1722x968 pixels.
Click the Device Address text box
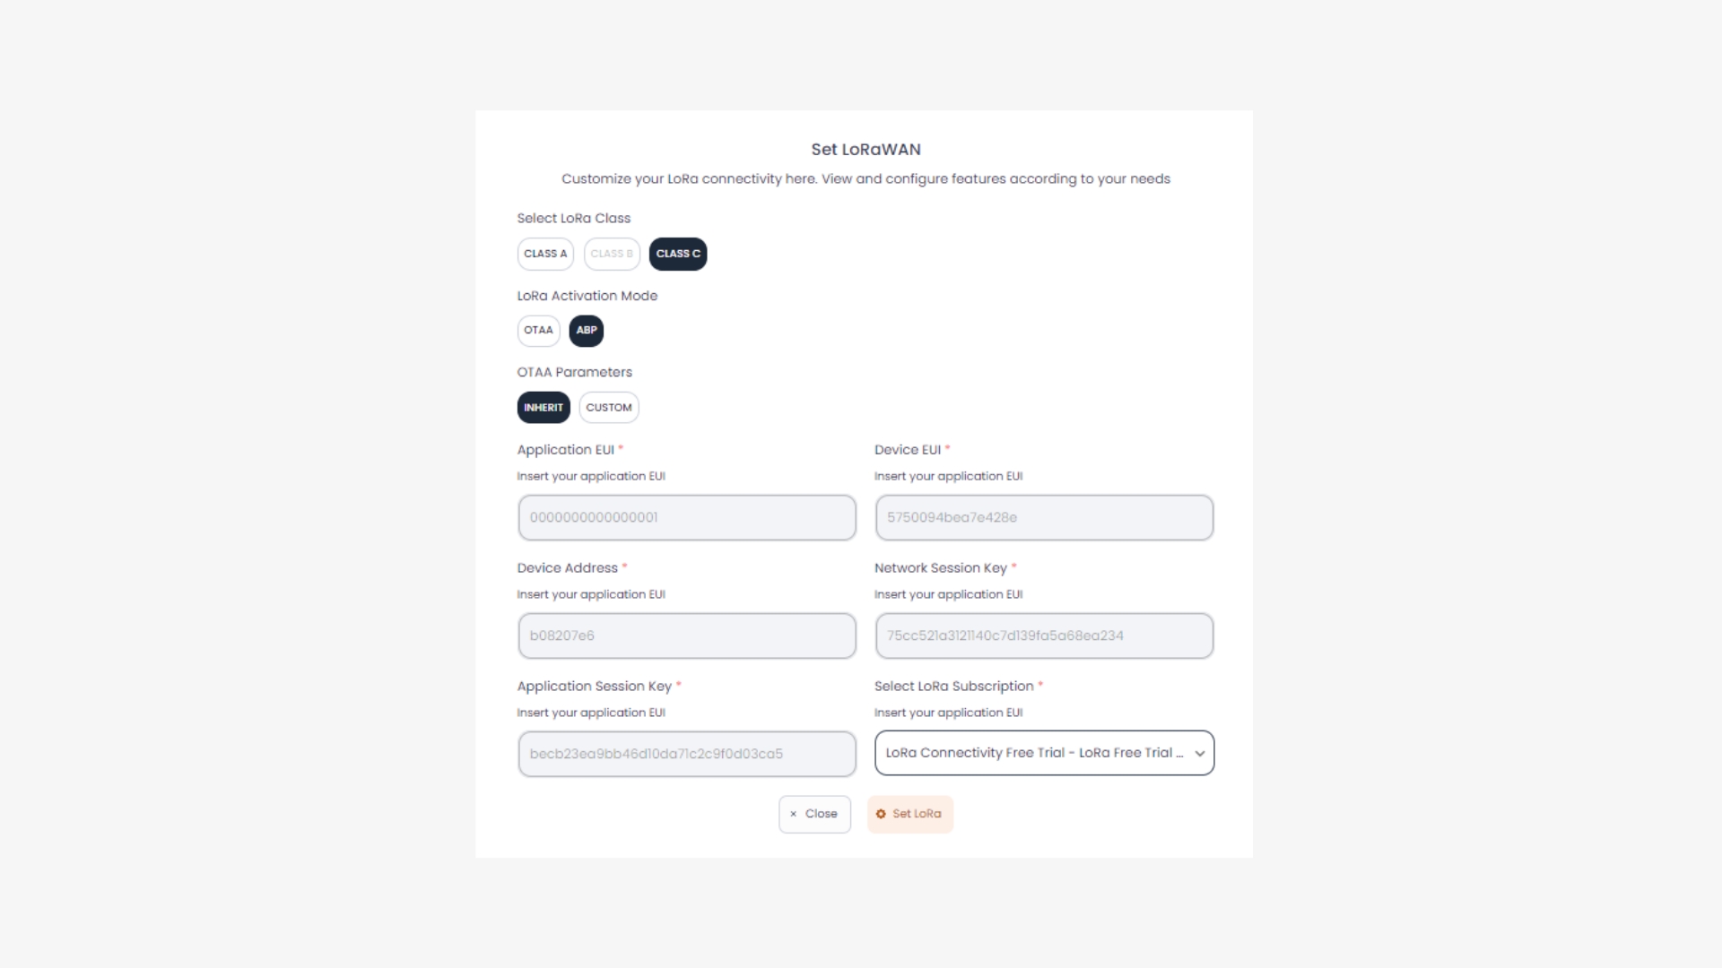click(x=687, y=636)
